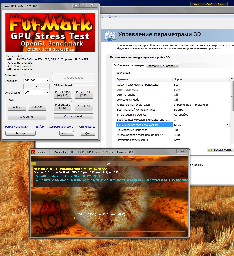234x256 pixels.
Task: Select Кэширование шейдеров row
Action: [x=173, y=130]
